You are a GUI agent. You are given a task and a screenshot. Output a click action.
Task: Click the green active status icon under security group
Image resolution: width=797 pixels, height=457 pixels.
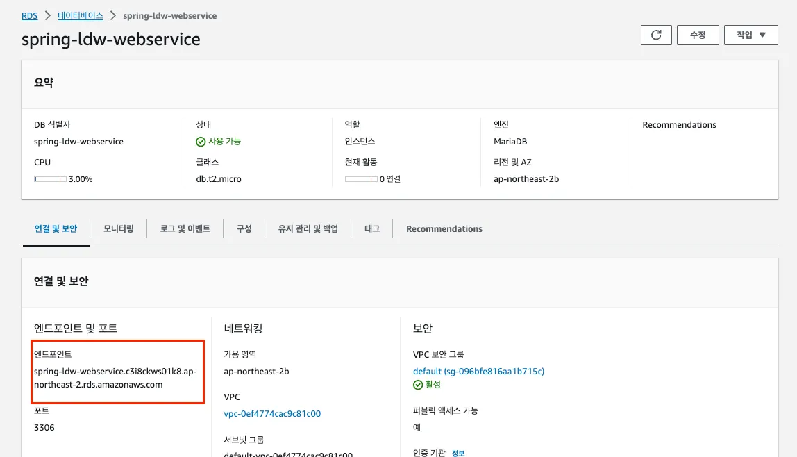tap(418, 385)
